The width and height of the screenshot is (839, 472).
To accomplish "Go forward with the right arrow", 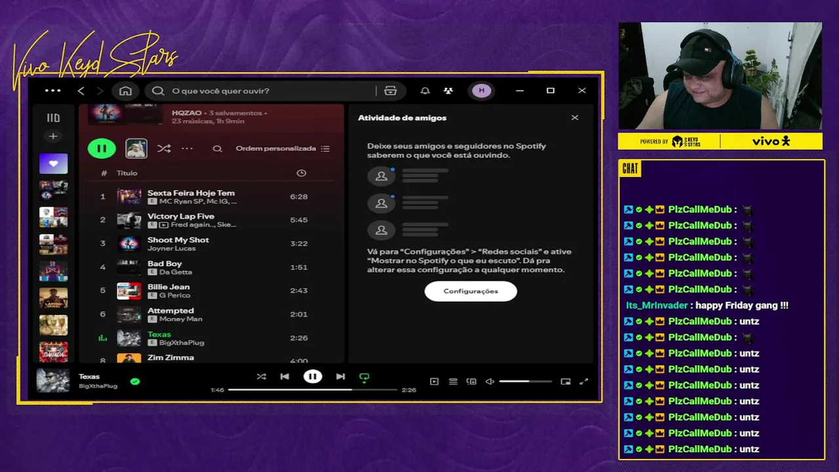I will pyautogui.click(x=100, y=90).
